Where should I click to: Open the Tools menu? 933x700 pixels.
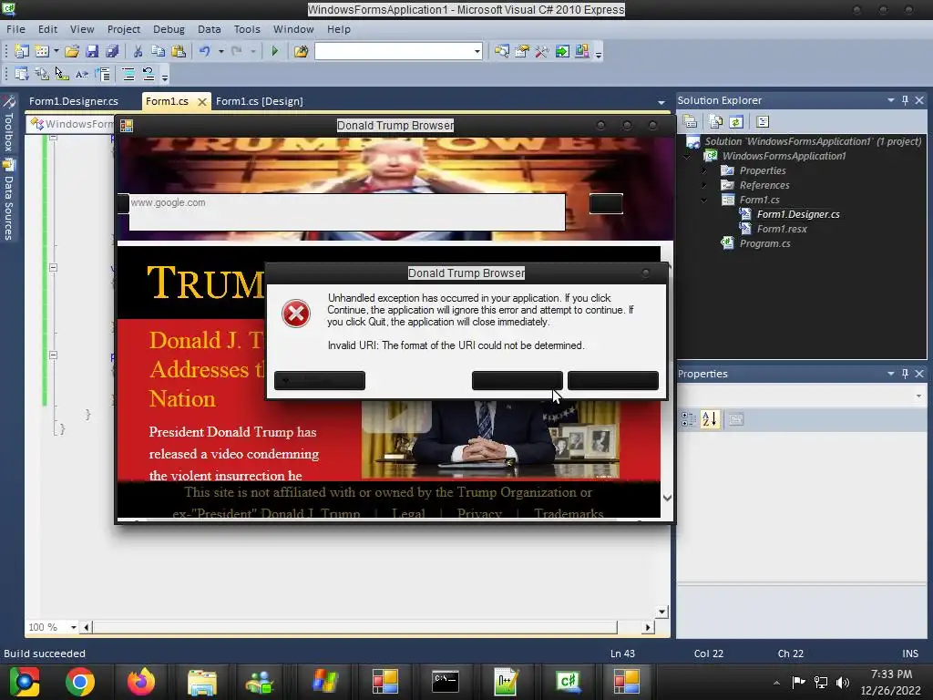click(x=247, y=29)
